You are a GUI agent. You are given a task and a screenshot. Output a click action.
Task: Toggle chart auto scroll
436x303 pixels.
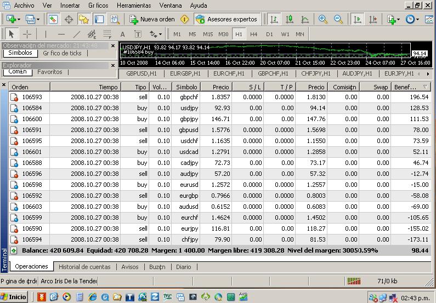click(x=358, y=19)
